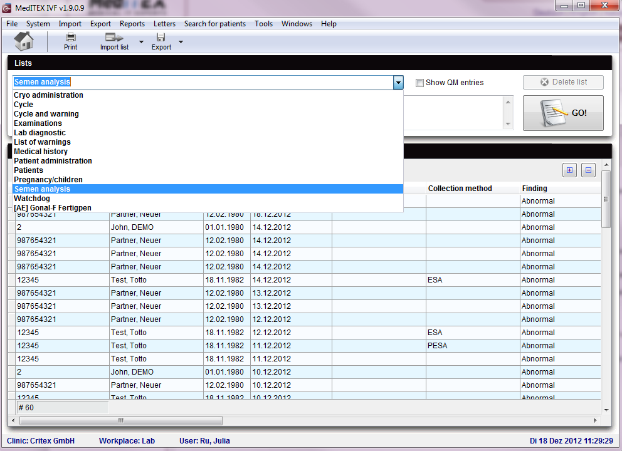Open the Import menu
This screenshot has height=451, width=622.
70,24
